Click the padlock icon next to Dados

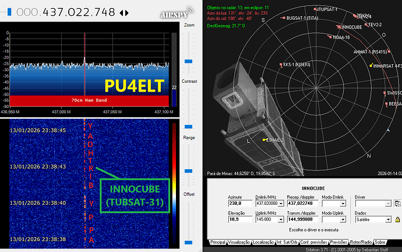[397, 219]
